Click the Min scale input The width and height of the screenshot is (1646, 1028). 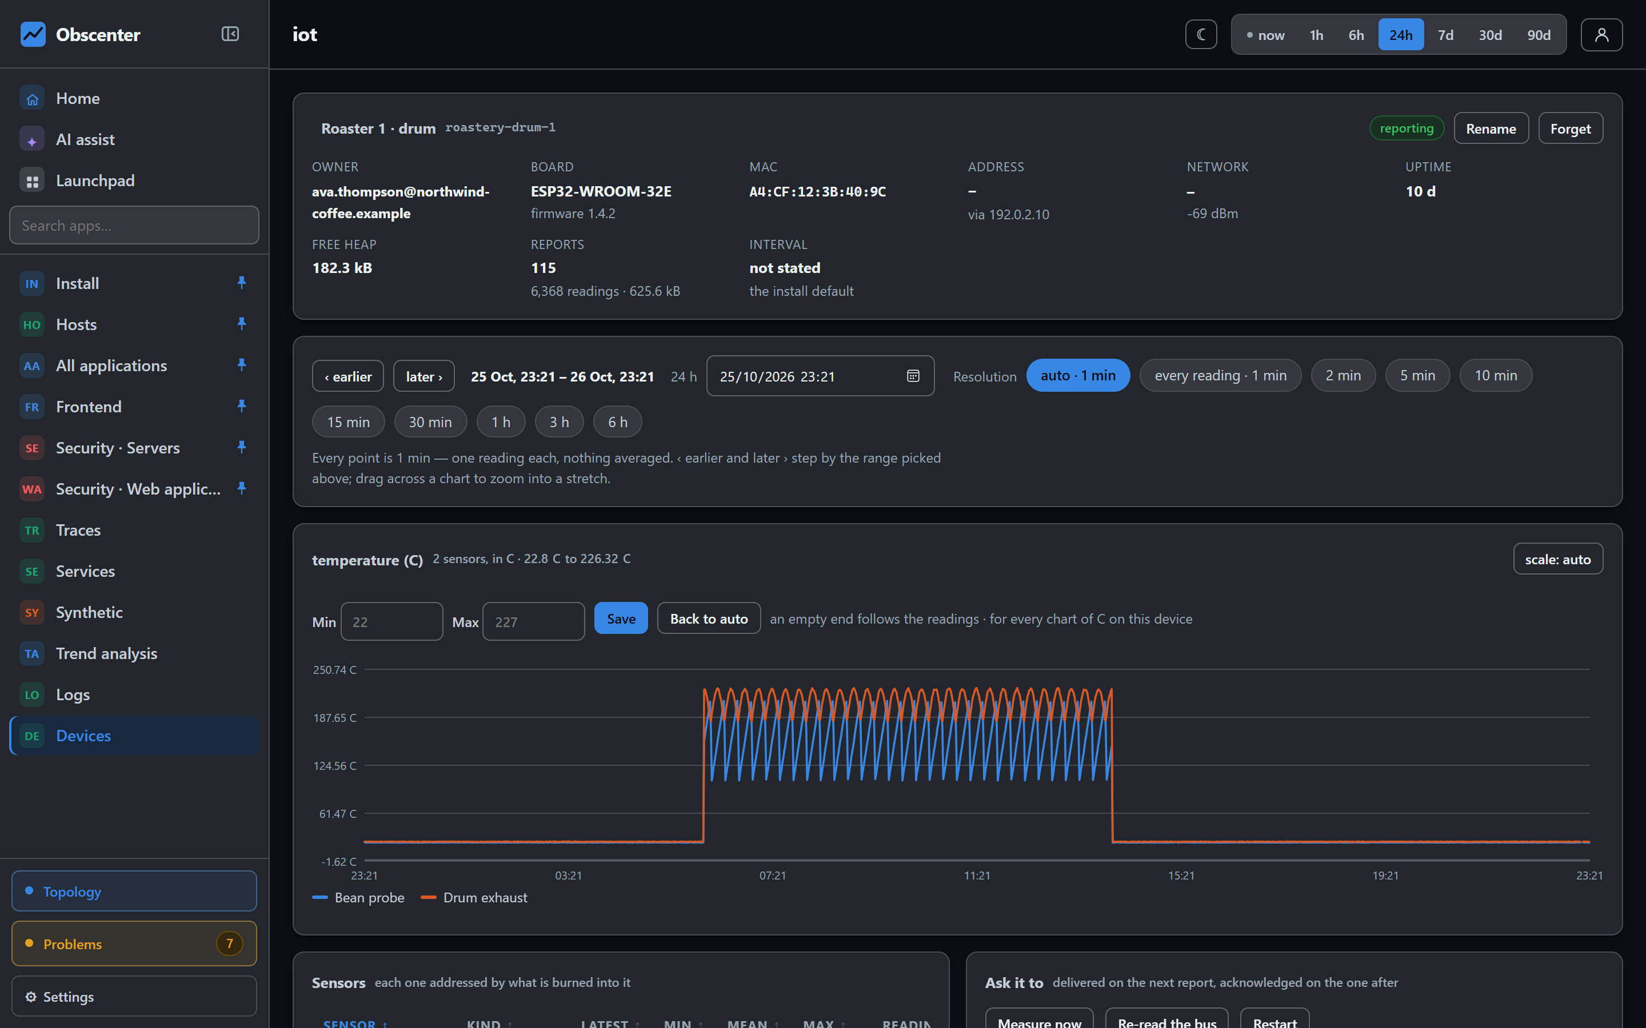pyautogui.click(x=391, y=621)
